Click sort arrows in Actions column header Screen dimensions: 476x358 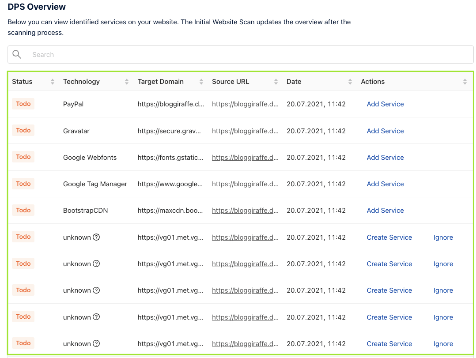[x=465, y=82]
